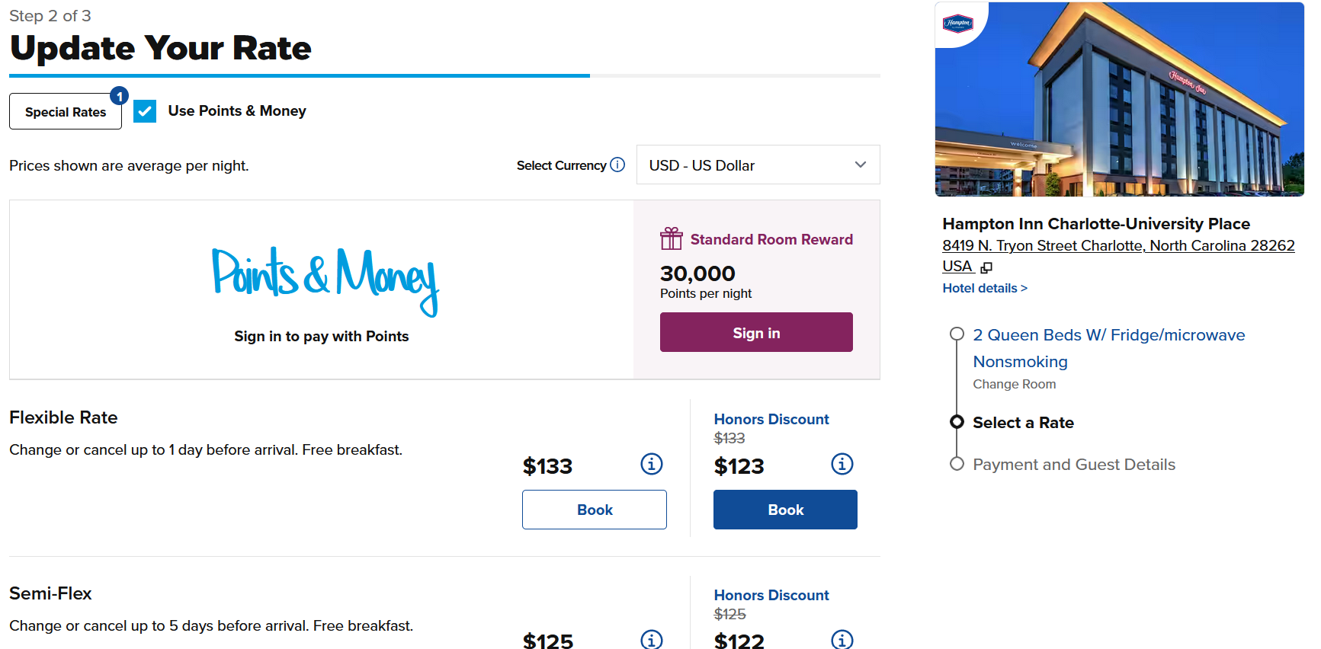Click external link icon after hotel address
The width and height of the screenshot is (1321, 649).
[986, 267]
